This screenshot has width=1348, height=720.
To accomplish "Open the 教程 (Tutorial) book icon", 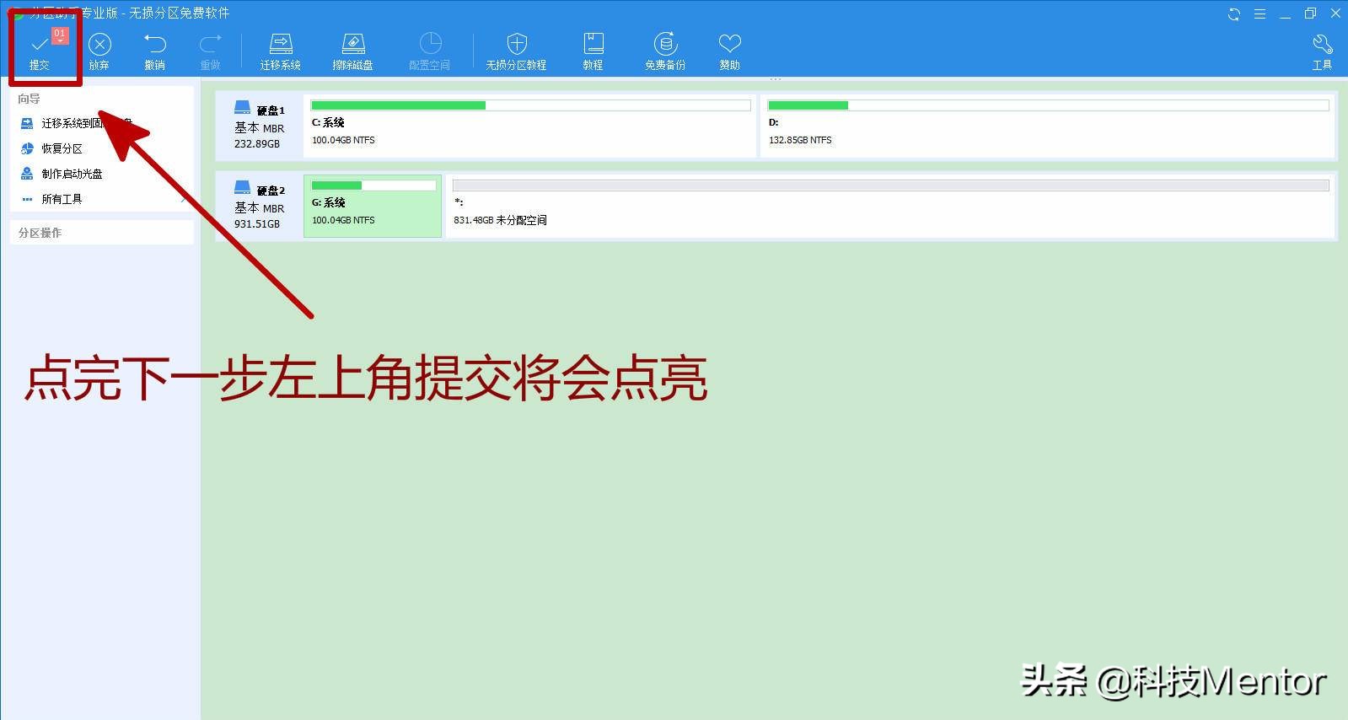I will [x=593, y=44].
